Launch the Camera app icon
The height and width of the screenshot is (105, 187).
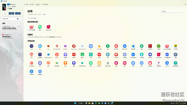tap(125, 63)
